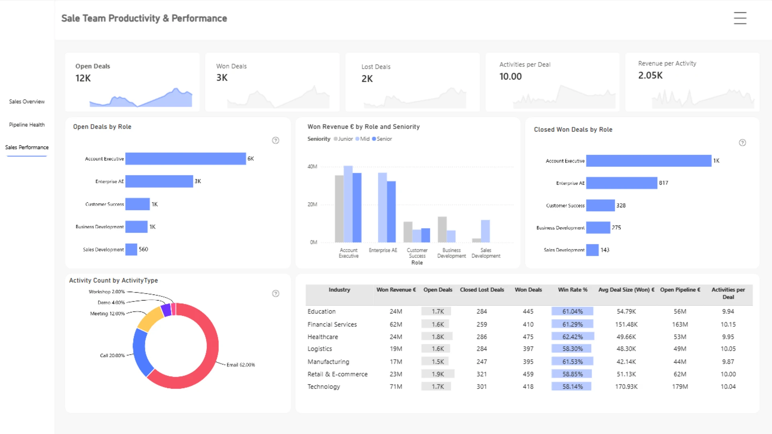This screenshot has height=434, width=772.
Task: Click Business Development bar in Open Deals chart
Action: pyautogui.click(x=136, y=227)
